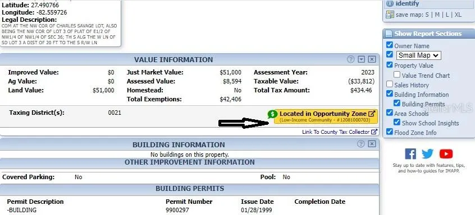Open the Small Map size dropdown
Viewport: 475px width, 215px height.
point(418,55)
